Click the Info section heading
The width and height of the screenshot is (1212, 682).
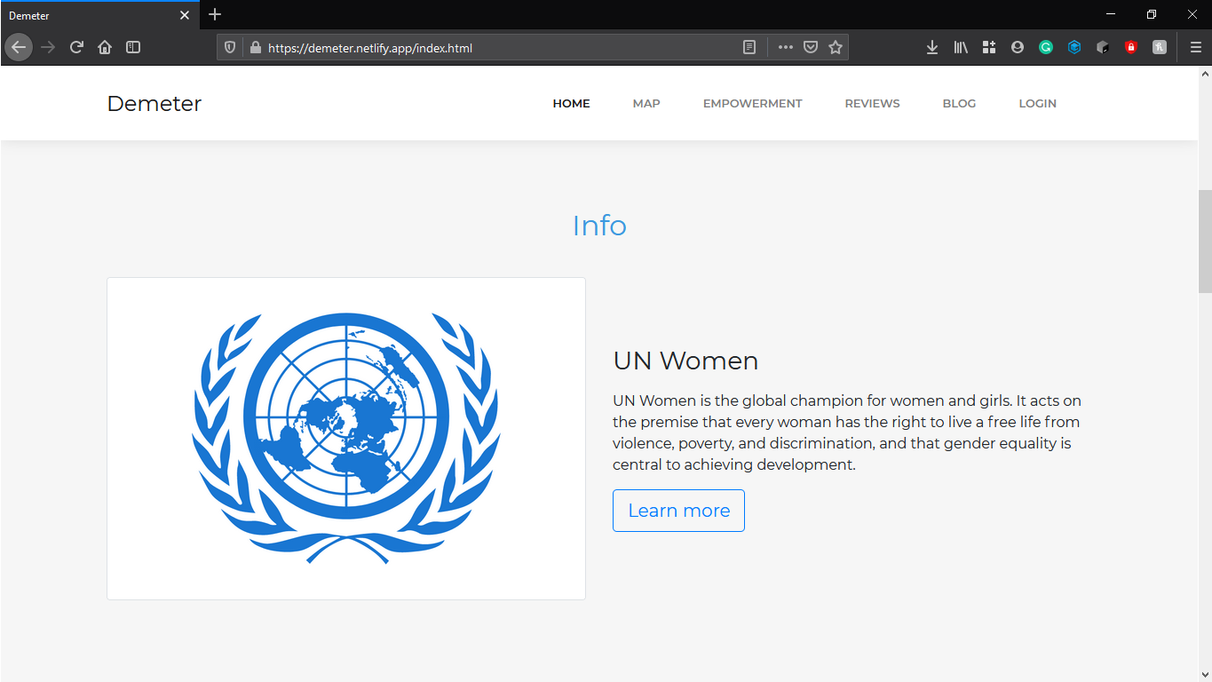[x=599, y=226]
